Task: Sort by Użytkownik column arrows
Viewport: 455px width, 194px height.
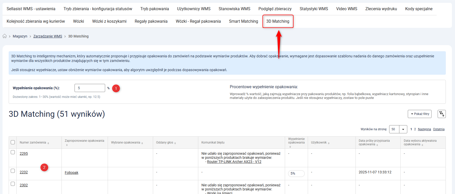Action: (329, 143)
